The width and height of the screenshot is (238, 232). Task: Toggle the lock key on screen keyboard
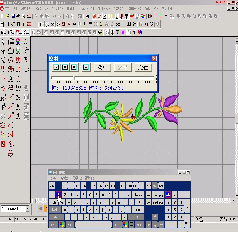(55, 210)
